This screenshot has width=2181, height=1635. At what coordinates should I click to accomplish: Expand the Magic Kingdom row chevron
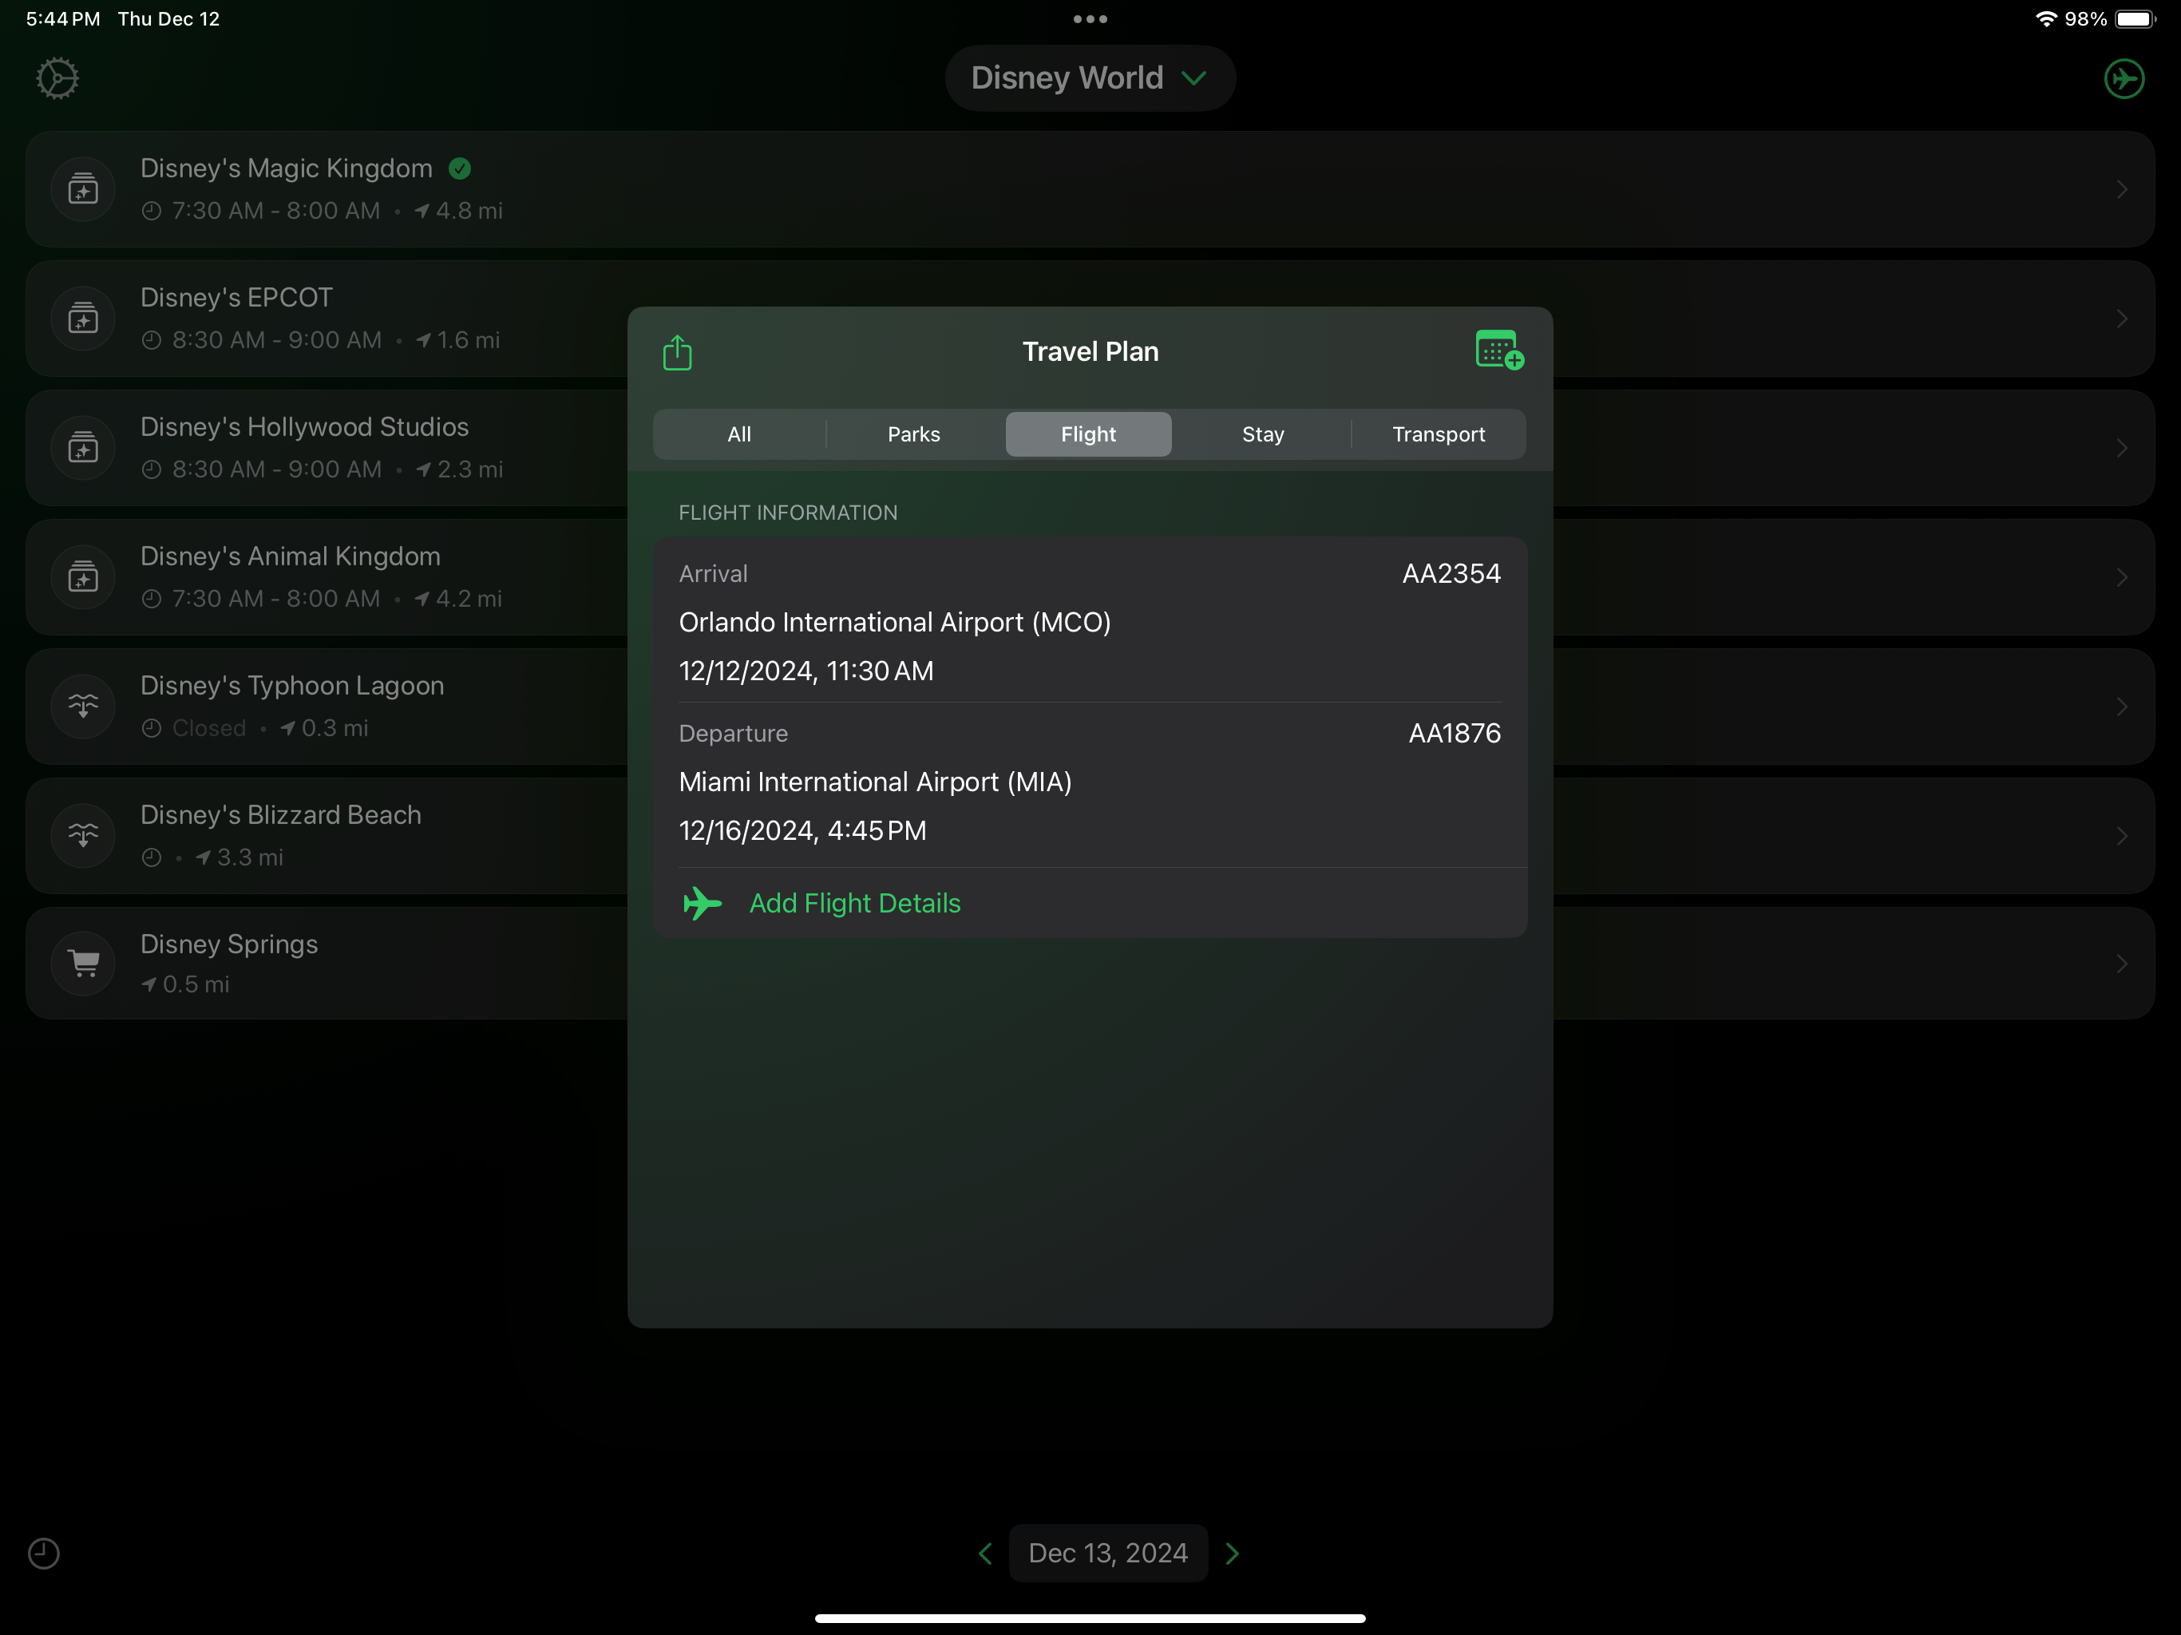tap(2122, 189)
